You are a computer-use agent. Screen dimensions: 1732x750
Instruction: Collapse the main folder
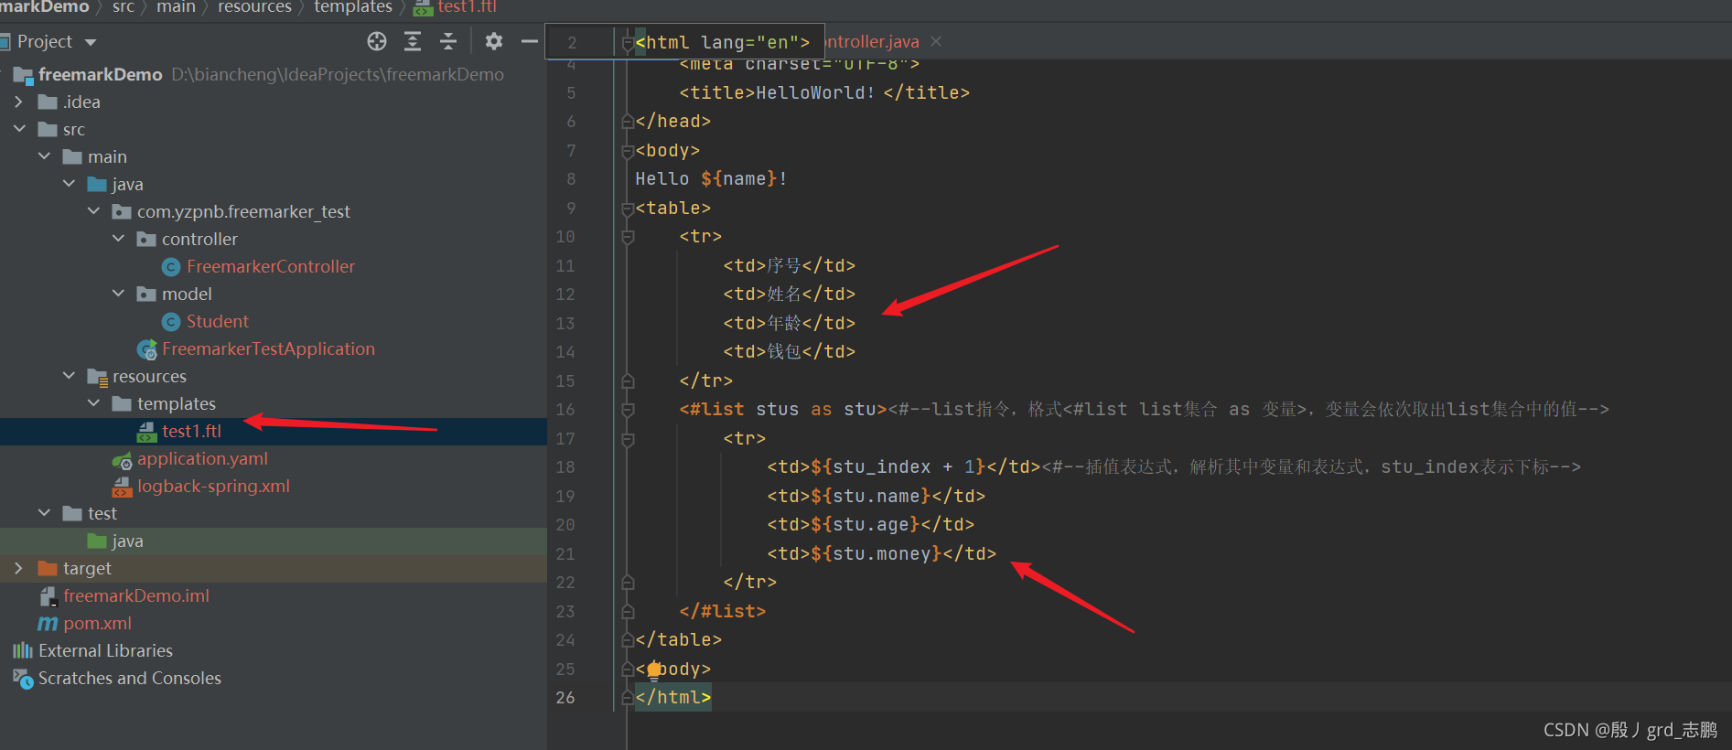point(44,156)
